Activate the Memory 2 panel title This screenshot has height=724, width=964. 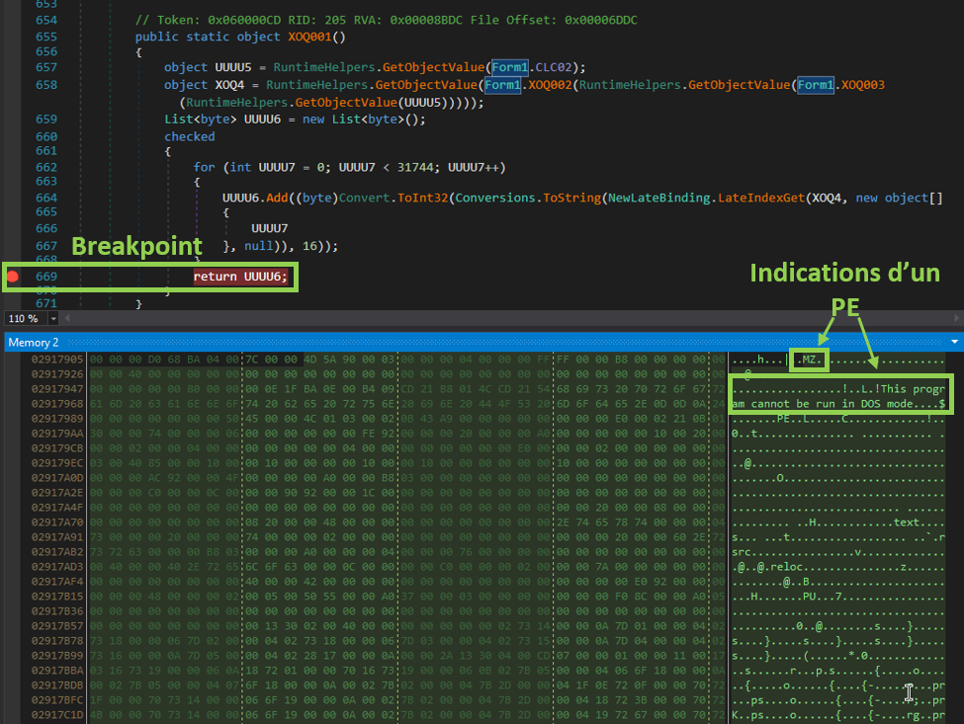tap(34, 343)
